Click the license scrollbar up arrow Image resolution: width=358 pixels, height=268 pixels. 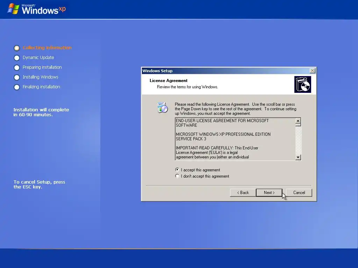click(x=298, y=121)
